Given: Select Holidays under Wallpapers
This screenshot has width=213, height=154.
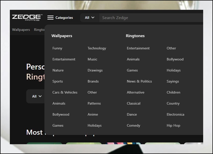Looking at the screenshot, I should click(x=95, y=125).
